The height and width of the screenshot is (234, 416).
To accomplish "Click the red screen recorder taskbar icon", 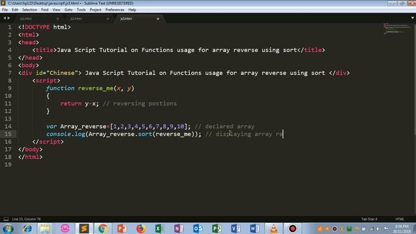I will pos(292,229).
